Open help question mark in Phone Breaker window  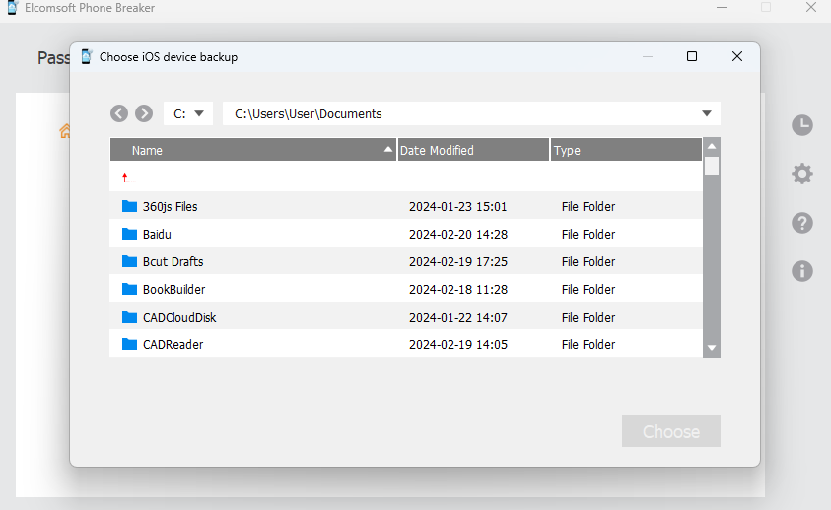[802, 223]
